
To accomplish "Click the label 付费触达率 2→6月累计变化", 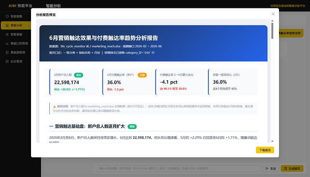I will click(x=177, y=75).
